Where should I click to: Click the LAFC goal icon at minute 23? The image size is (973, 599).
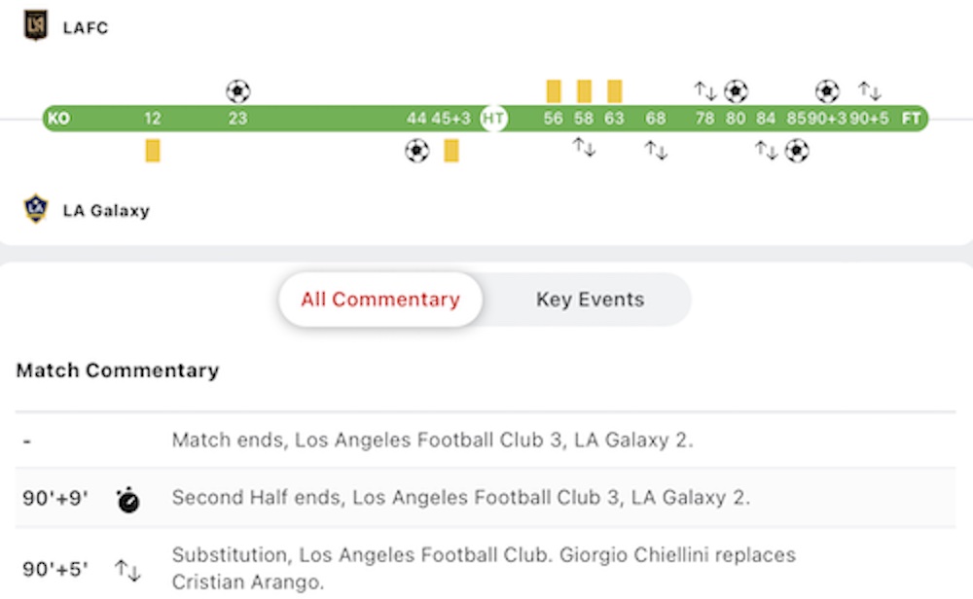[x=237, y=91]
